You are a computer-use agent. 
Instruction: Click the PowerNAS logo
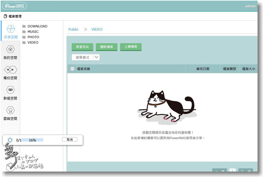pyautogui.click(x=14, y=6)
